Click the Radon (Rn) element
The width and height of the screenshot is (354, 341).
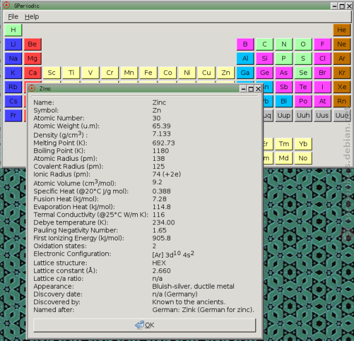pyautogui.click(x=341, y=101)
